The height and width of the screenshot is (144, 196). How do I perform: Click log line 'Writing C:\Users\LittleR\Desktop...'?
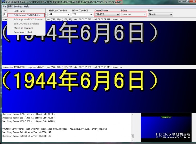[x=54, y=129]
